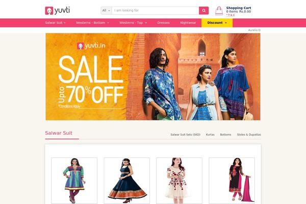Open the yellow Discount dropdown
306x204 pixels.
[217, 23]
